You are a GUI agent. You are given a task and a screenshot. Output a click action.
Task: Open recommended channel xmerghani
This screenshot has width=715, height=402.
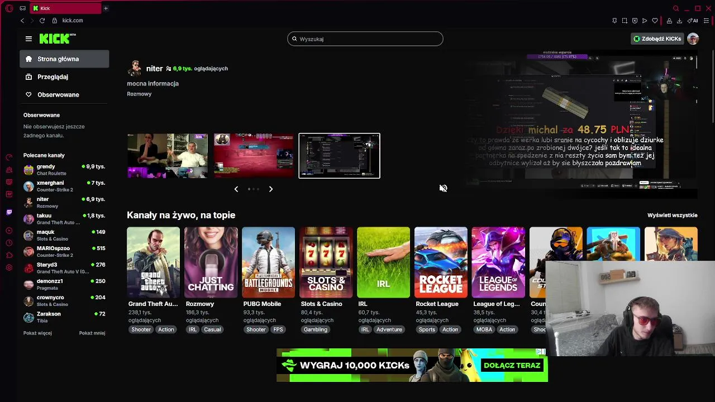point(64,186)
